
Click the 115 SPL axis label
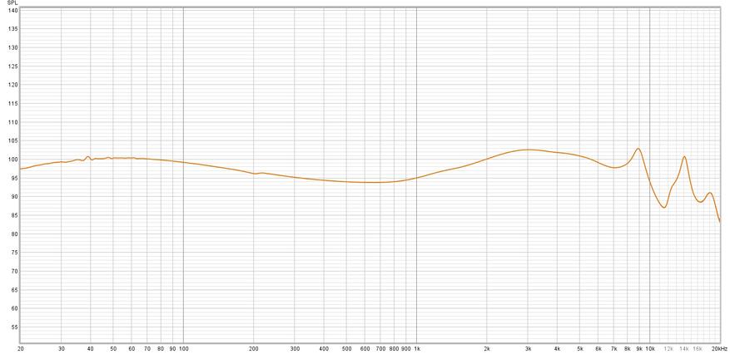[x=12, y=103]
